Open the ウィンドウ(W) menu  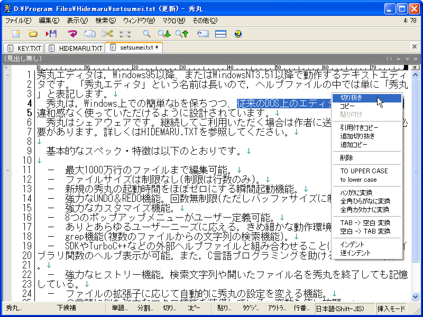pyautogui.click(x=139, y=21)
